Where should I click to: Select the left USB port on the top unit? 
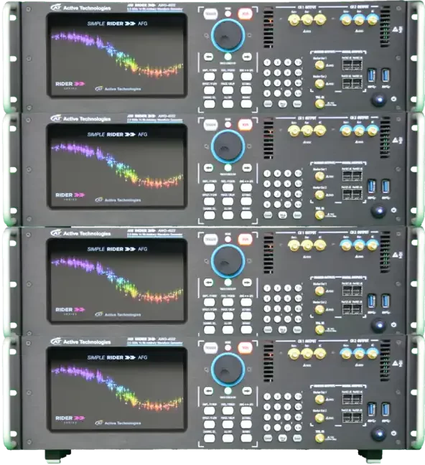[372, 75]
